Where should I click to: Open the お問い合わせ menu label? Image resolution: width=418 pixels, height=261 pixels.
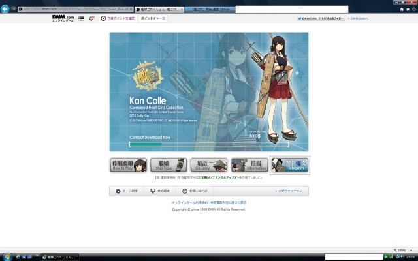(198, 191)
